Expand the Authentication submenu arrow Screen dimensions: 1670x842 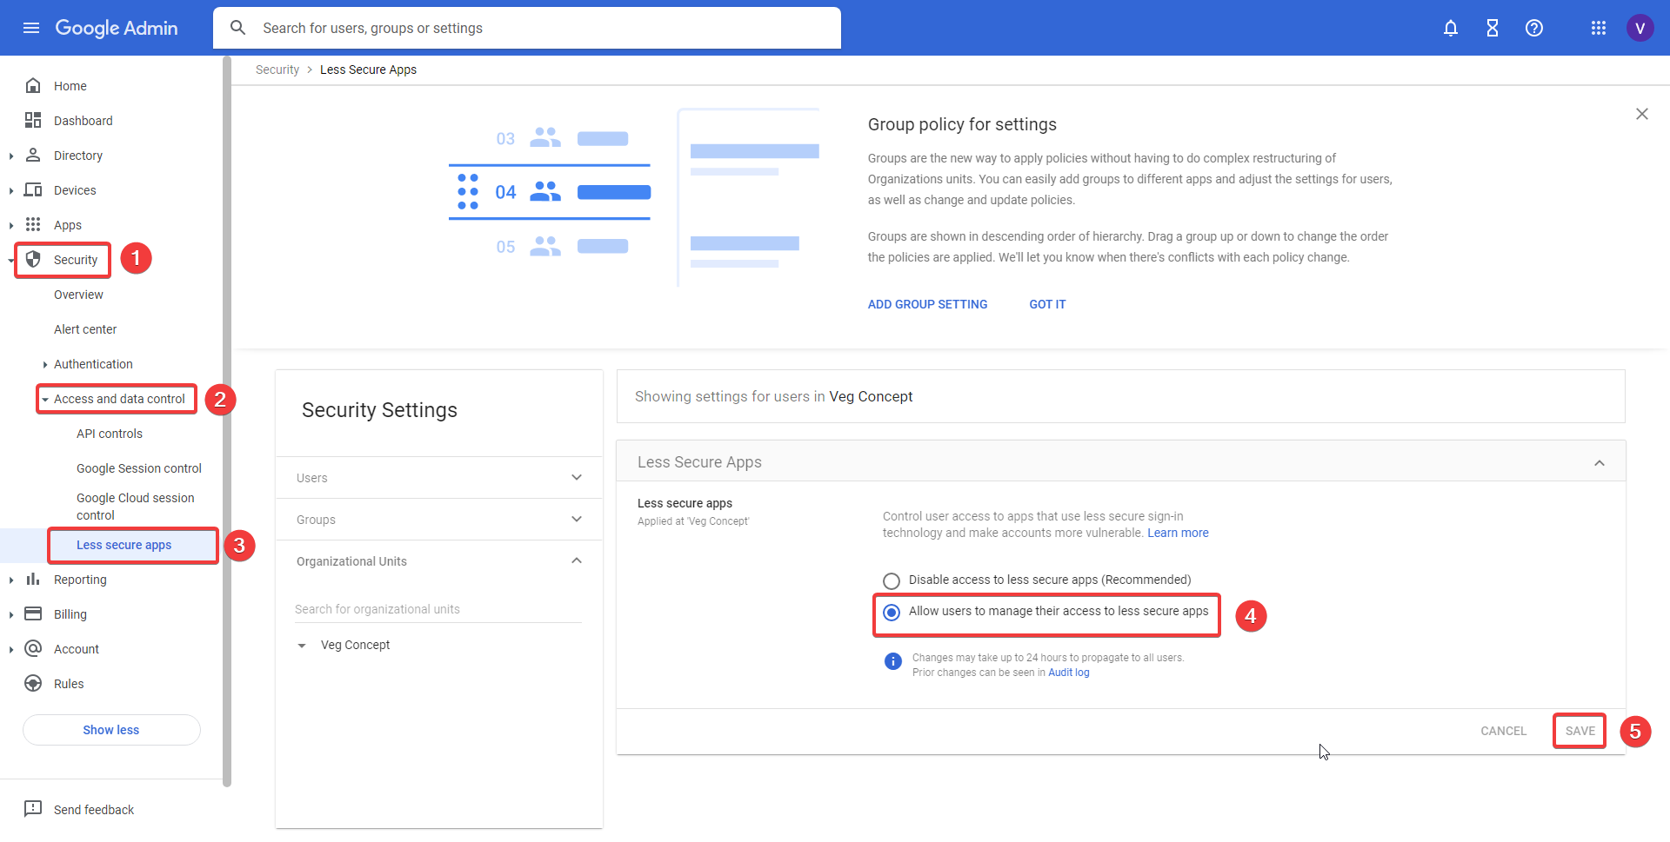pyautogui.click(x=44, y=365)
